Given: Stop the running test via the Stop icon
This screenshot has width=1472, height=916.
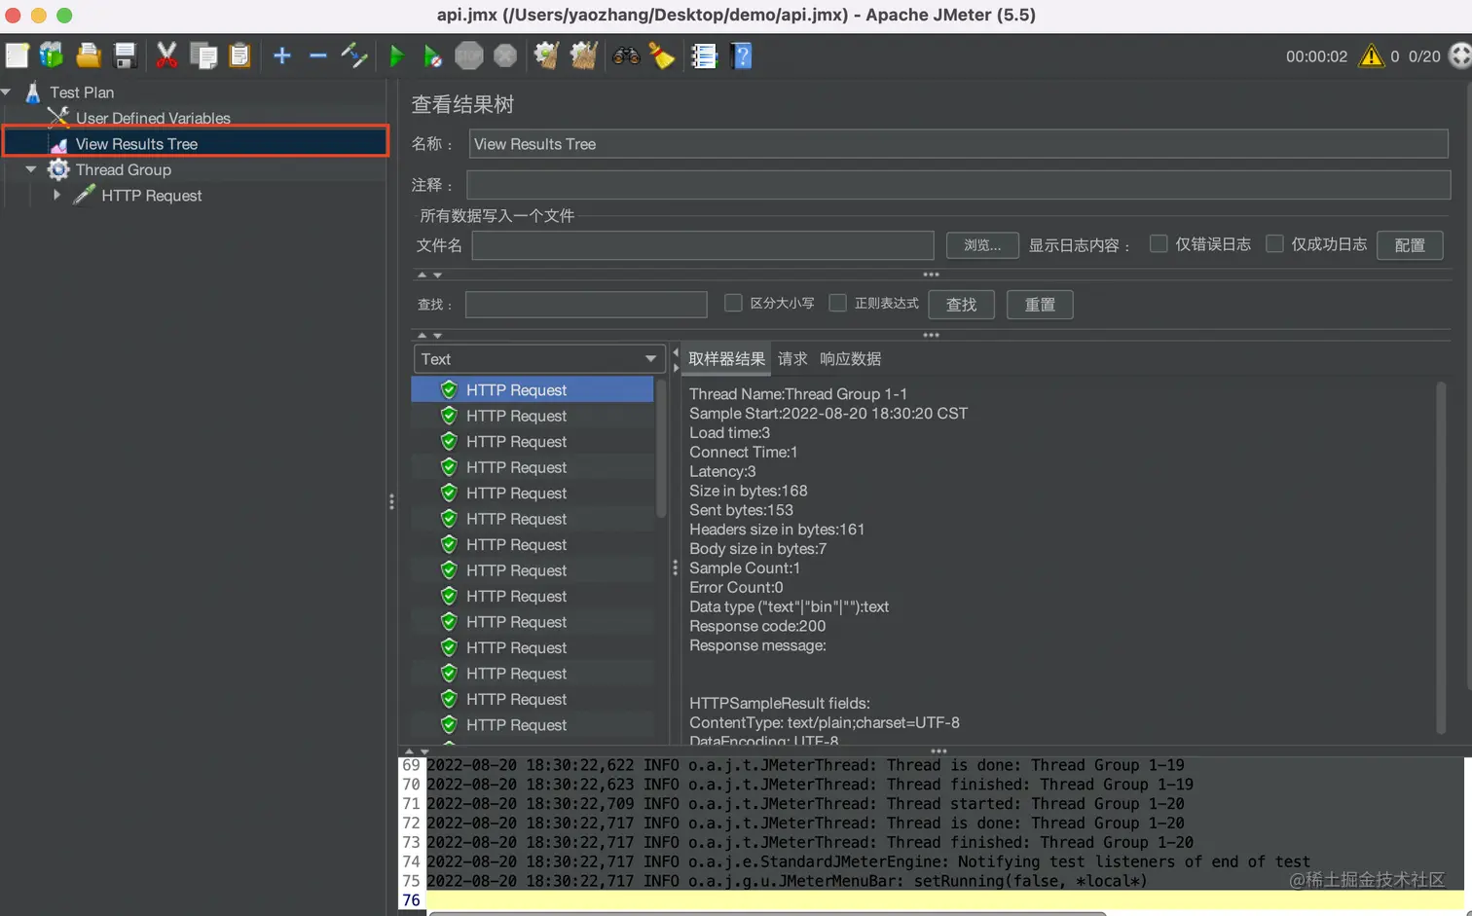Looking at the screenshot, I should coord(469,55).
